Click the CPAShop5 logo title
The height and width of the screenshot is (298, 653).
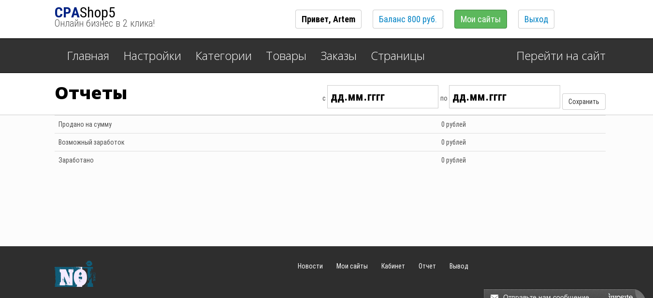point(85,13)
